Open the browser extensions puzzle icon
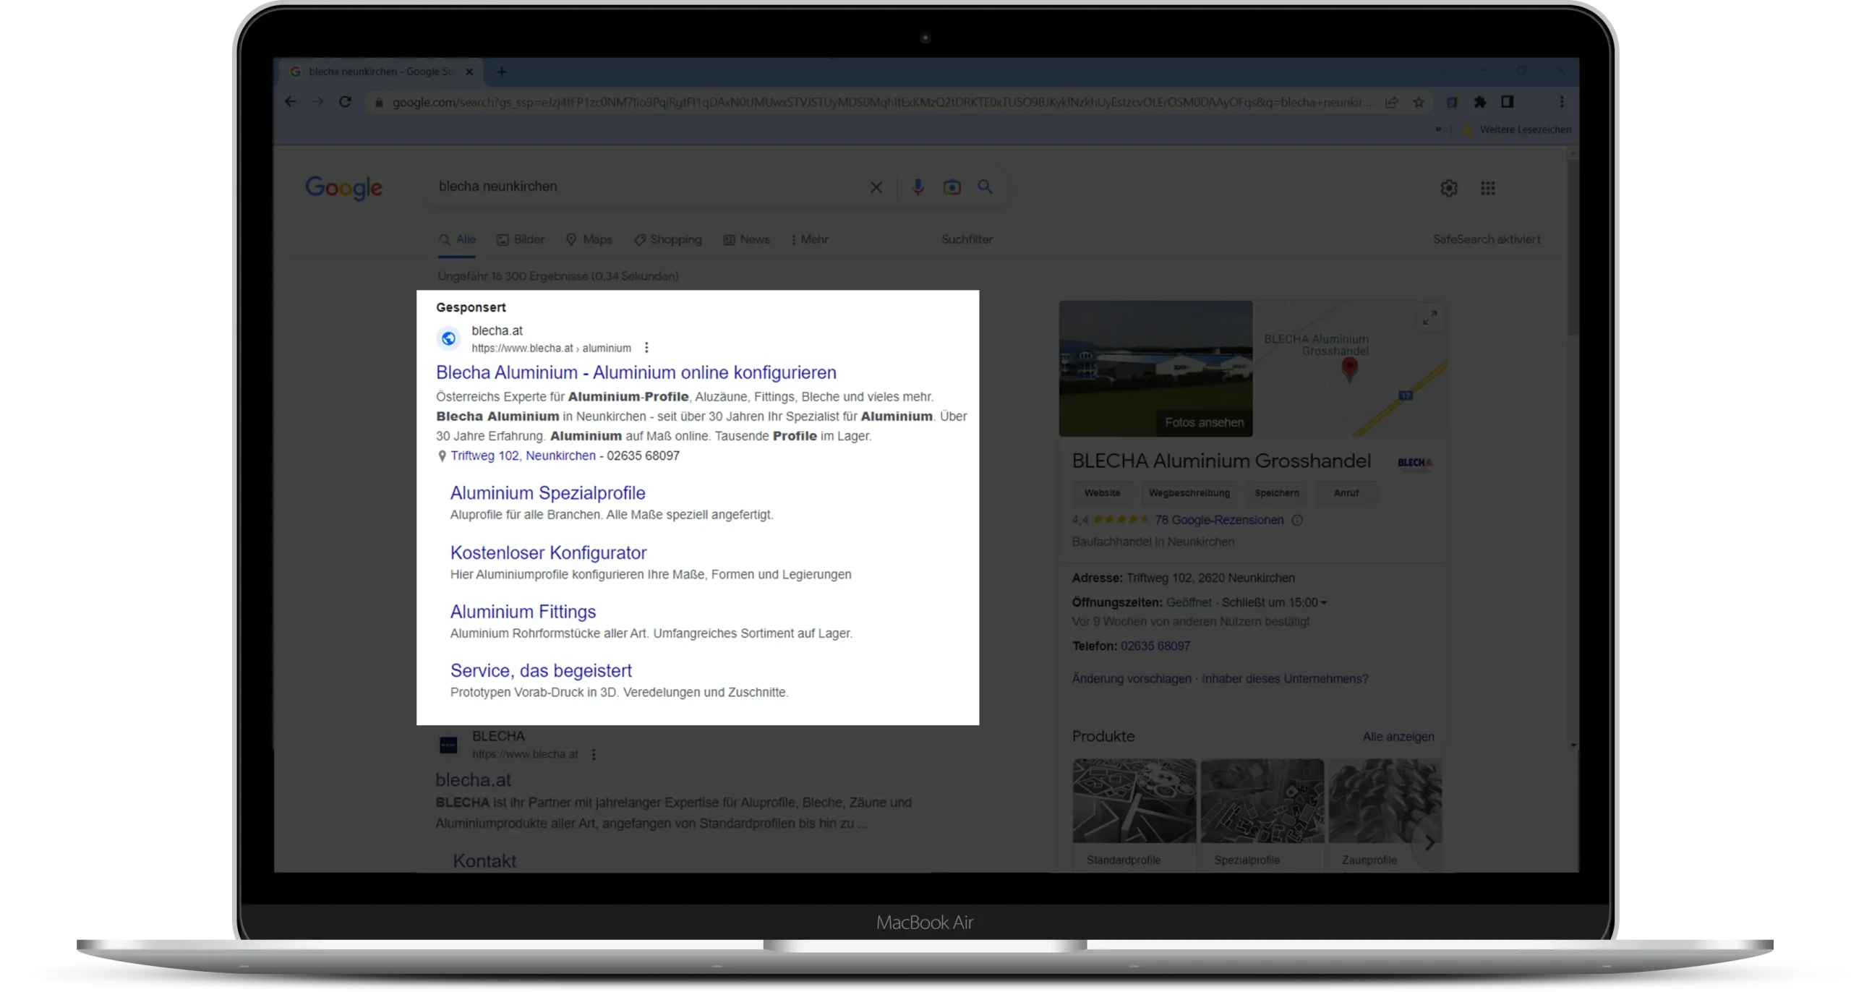Image resolution: width=1851 pixels, height=992 pixels. point(1479,102)
